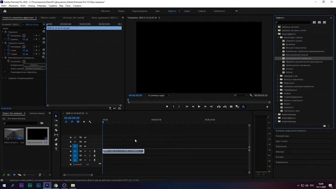This screenshot has height=189, width=336.
Task: Add a marker from timeline header
Action: (x=84, y=122)
